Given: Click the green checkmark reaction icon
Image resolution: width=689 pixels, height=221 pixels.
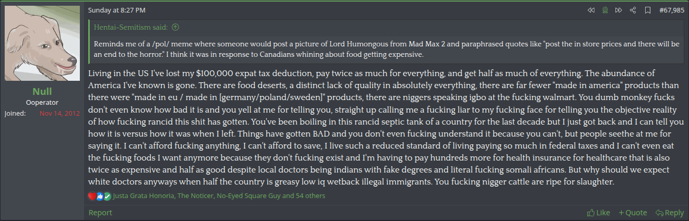Looking at the screenshot, I should pyautogui.click(x=107, y=196).
